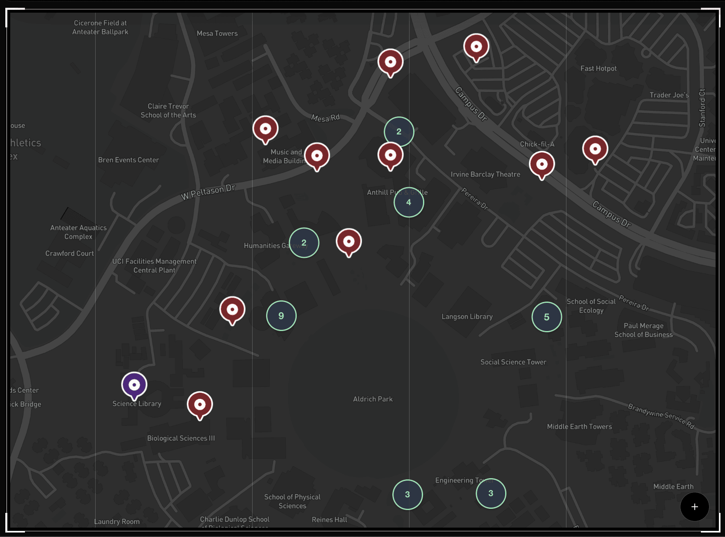Click the pin above Music and Media Building
This screenshot has width=725, height=537.
266,129
